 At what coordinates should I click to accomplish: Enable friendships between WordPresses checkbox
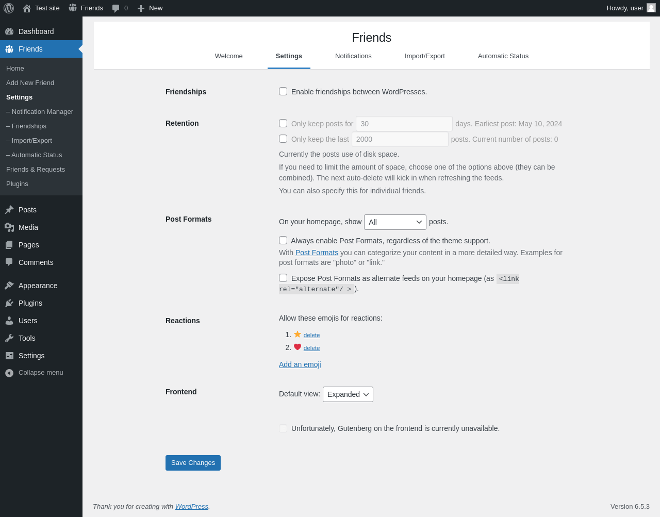[283, 91]
